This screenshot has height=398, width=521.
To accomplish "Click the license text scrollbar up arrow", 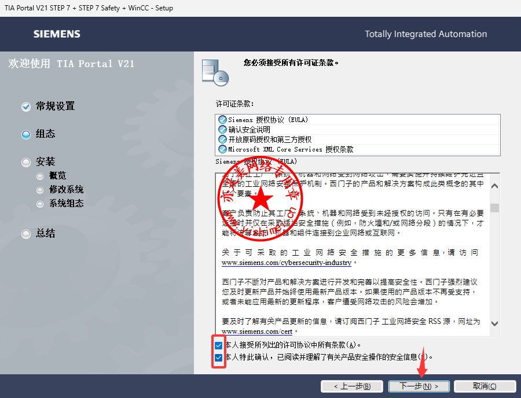I will pos(494,186).
